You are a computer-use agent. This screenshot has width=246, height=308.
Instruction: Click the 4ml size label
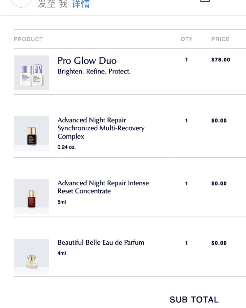pos(62,253)
